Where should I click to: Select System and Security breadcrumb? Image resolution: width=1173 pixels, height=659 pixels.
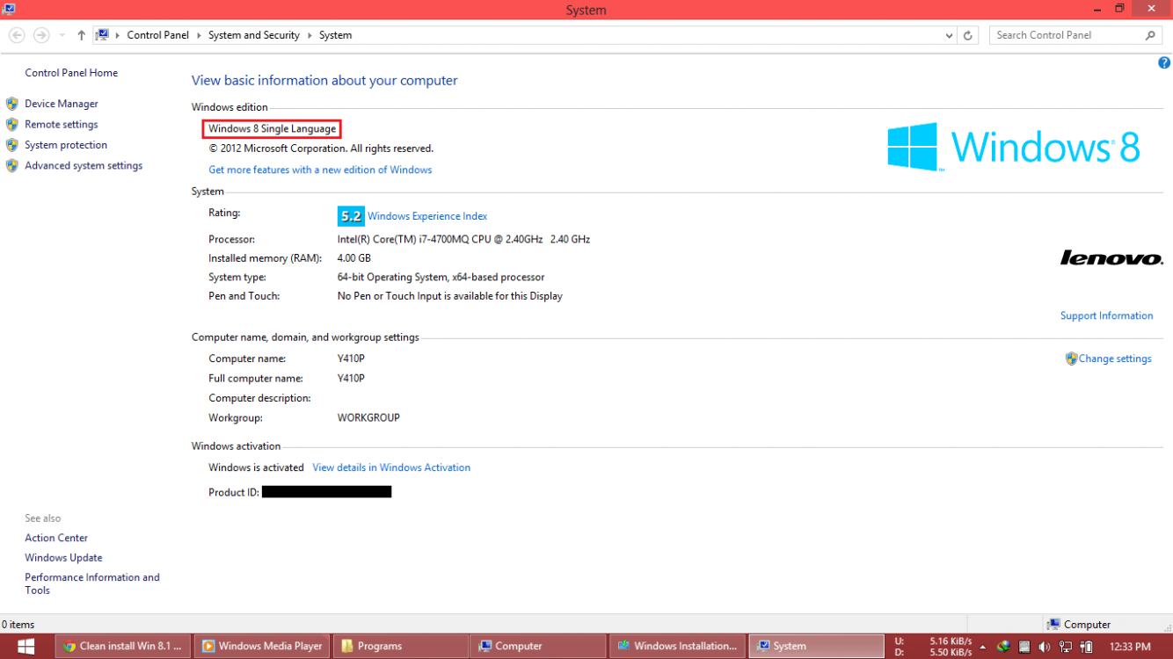coord(254,35)
